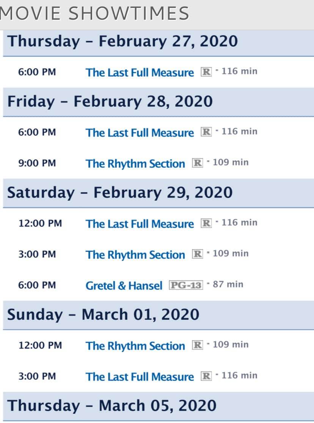Click the Friday – February 28, 2020 header
This screenshot has height=423, width=314.
[x=110, y=101]
